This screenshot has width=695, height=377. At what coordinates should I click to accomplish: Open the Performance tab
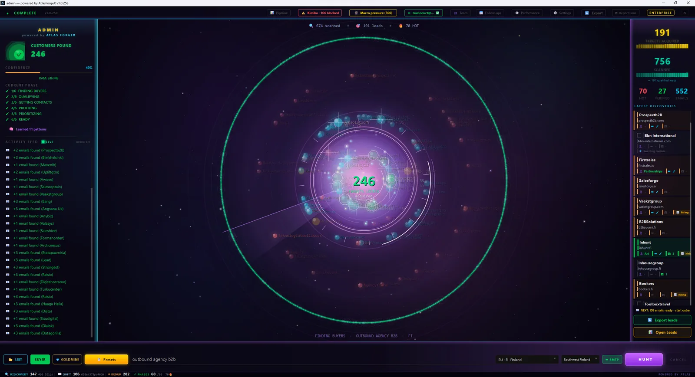coord(527,13)
